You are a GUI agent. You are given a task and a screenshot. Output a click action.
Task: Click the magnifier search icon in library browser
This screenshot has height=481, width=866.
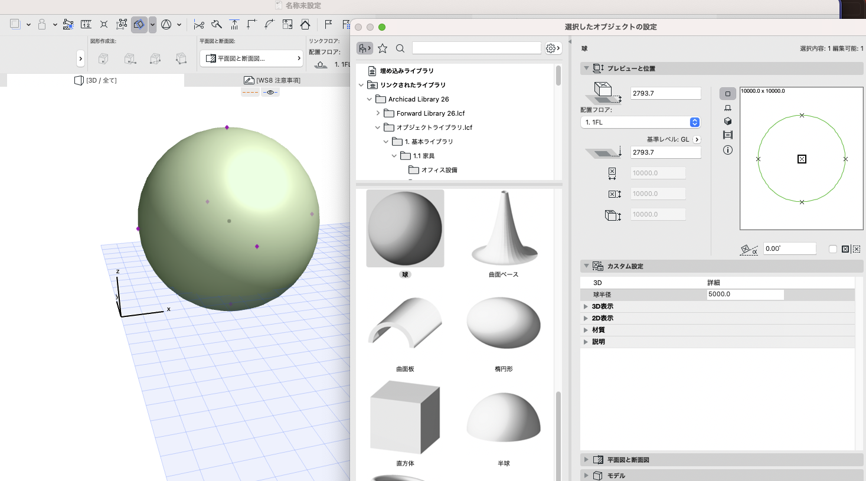click(400, 48)
